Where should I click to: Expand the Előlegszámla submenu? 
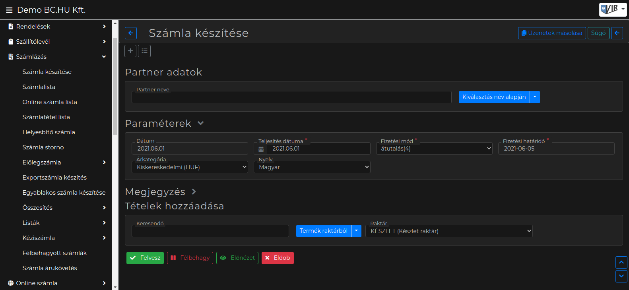pos(104,162)
